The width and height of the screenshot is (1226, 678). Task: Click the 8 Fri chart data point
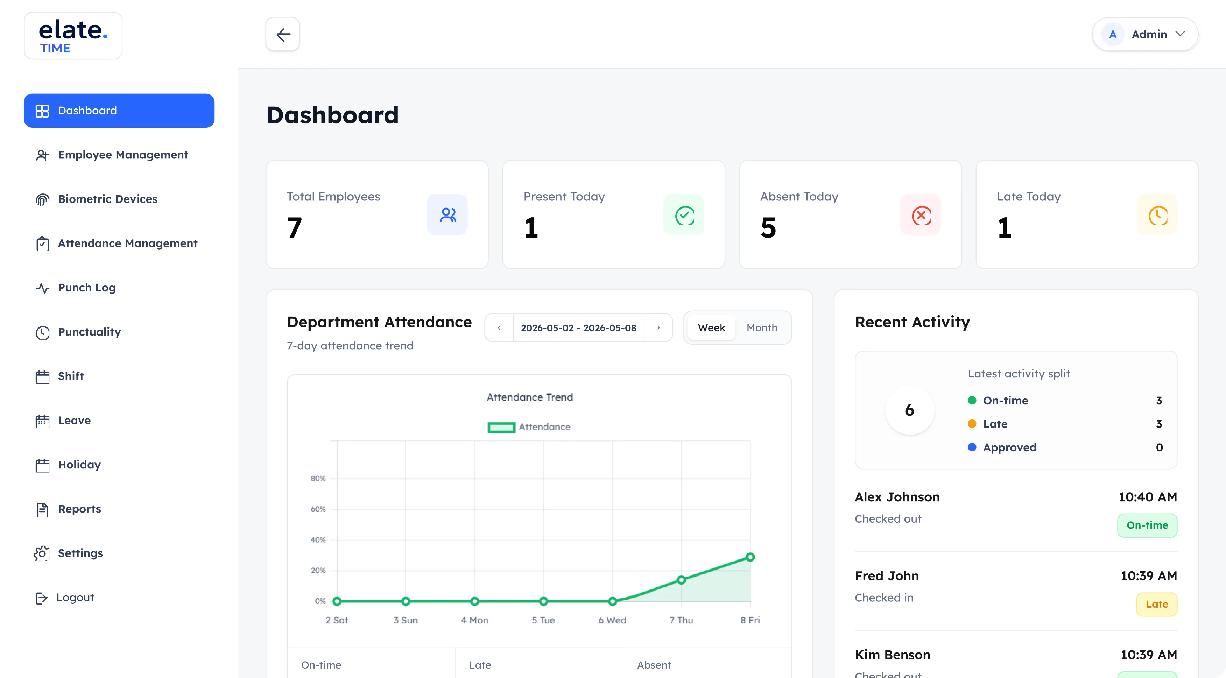[750, 557]
